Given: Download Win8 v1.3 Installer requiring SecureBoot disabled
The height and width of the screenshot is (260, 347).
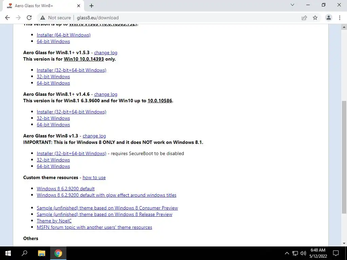Looking at the screenshot, I should point(72,153).
